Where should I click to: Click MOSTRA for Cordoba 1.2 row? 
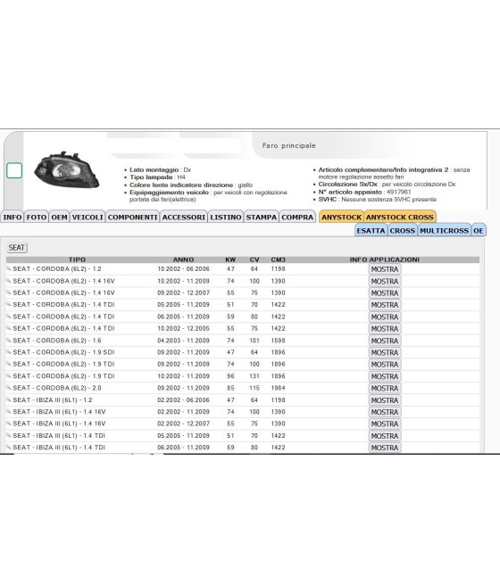coord(385,269)
